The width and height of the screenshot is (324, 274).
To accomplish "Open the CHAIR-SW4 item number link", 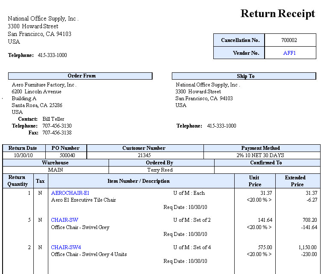I will click(x=66, y=247).
